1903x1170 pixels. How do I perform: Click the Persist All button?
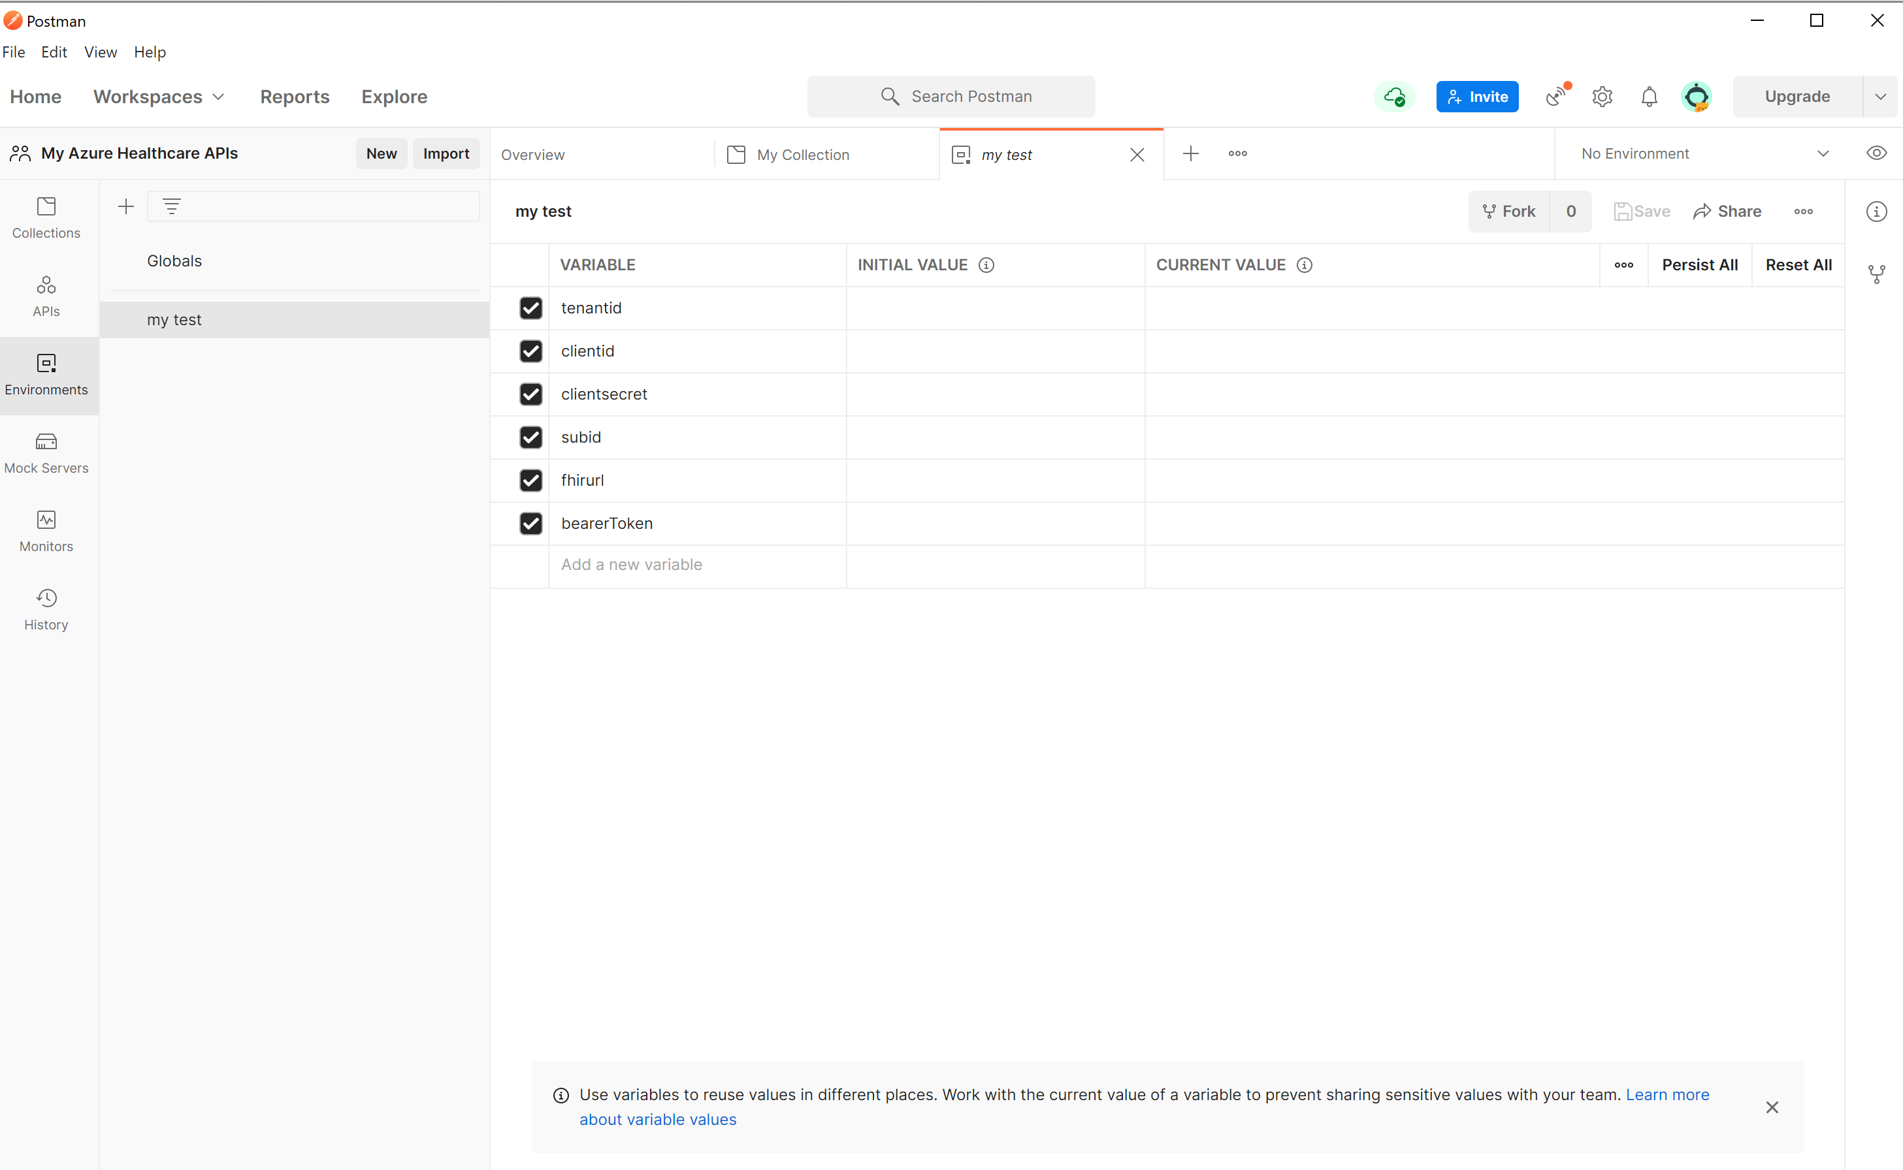(x=1699, y=264)
